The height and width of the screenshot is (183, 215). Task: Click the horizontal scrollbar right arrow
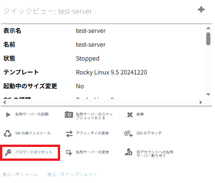[201, 102]
